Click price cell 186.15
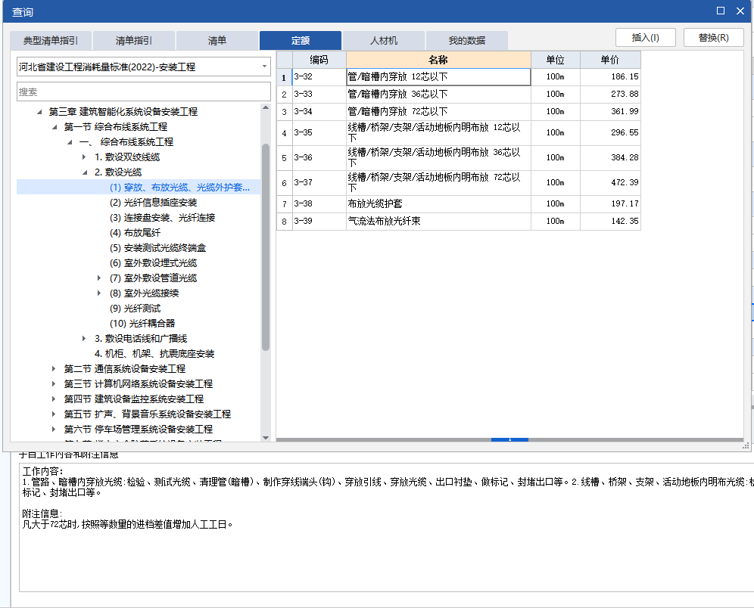This screenshot has width=754, height=608. 610,77
